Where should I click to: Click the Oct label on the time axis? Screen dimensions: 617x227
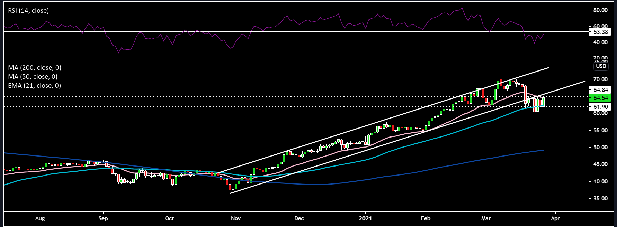170,218
